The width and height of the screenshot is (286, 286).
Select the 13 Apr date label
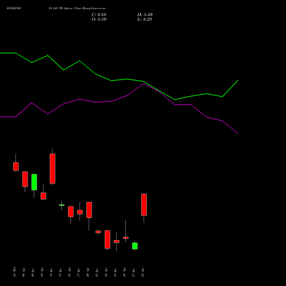(51, 273)
